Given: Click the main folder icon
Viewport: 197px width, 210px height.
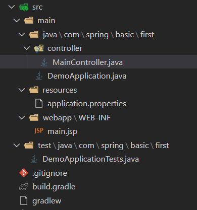Looking at the screenshot, I should [29, 21].
